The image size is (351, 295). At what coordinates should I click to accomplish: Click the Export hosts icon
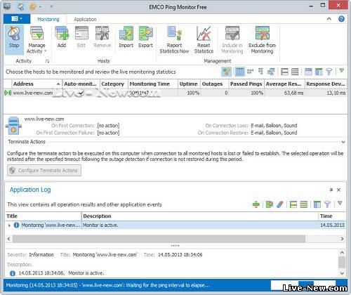point(145,34)
